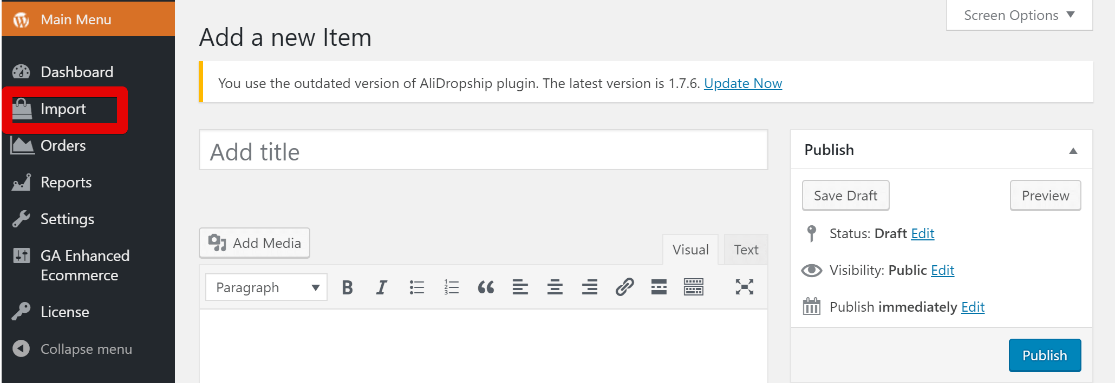1115x383 pixels.
Task: Enable distraction-free fullscreen mode
Action: point(744,287)
